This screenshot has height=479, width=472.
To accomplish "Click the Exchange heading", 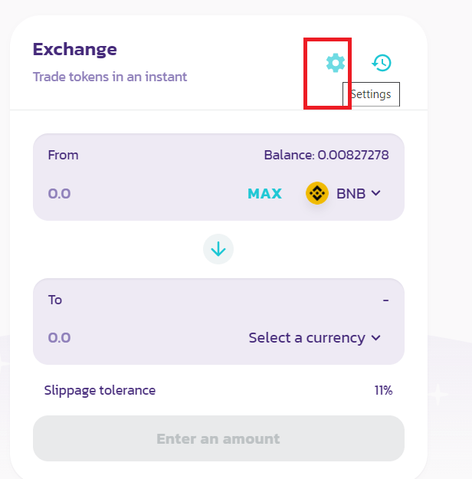I will [75, 50].
